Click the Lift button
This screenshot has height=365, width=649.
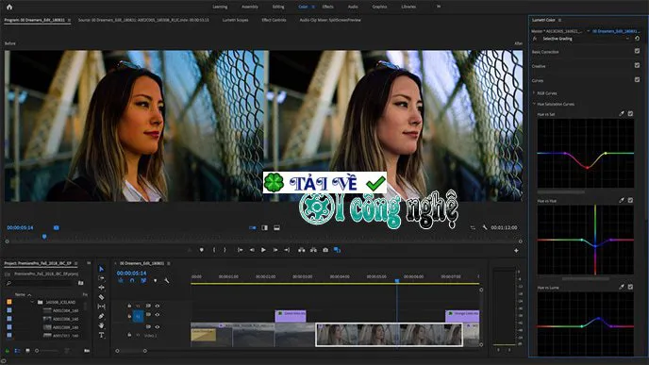(301, 250)
